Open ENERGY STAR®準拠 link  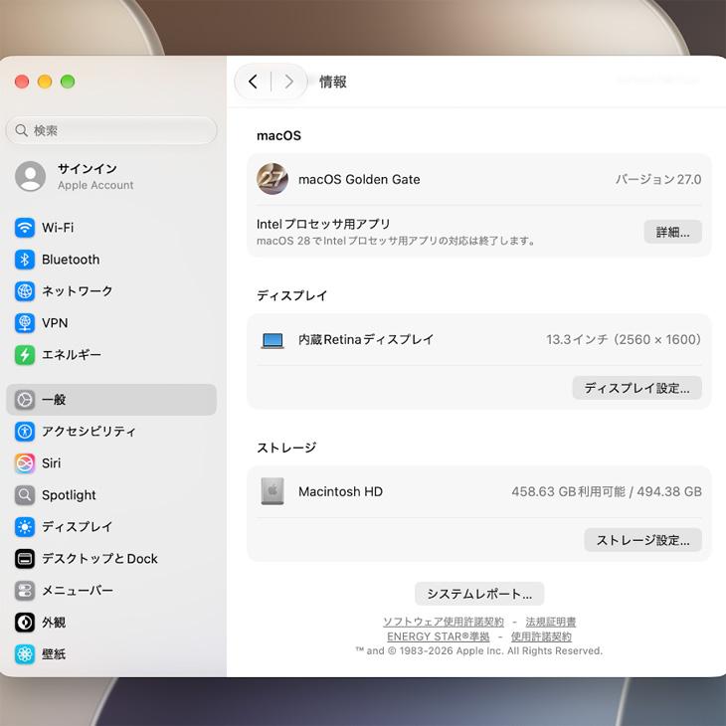pyautogui.click(x=438, y=636)
